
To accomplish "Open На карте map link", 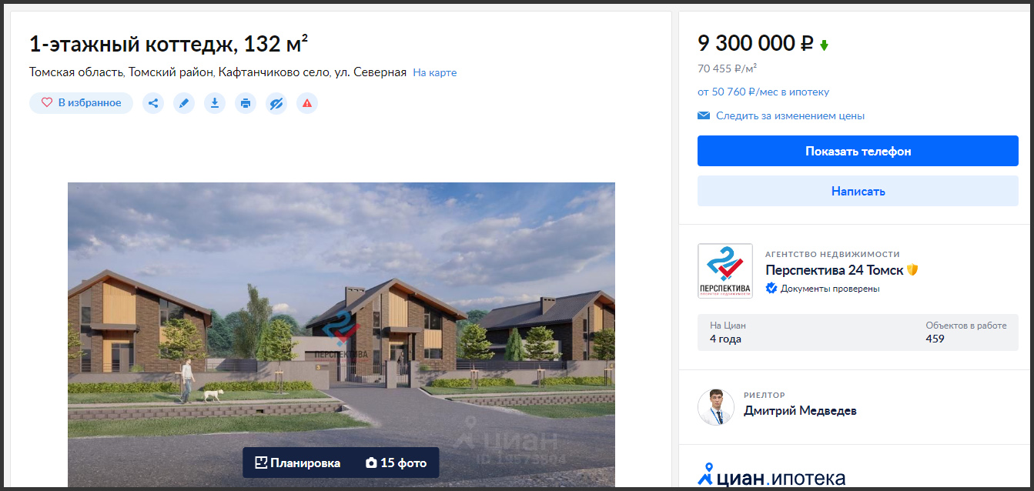I will (x=434, y=73).
